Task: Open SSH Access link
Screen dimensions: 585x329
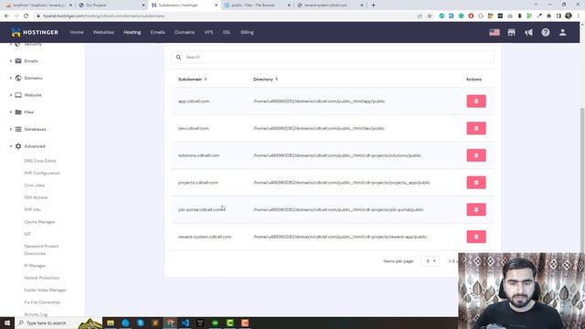Action: click(x=36, y=197)
